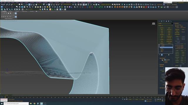The width and height of the screenshot is (188, 105).
Task: Activate Select and Rotate tool
Action: point(32,5)
